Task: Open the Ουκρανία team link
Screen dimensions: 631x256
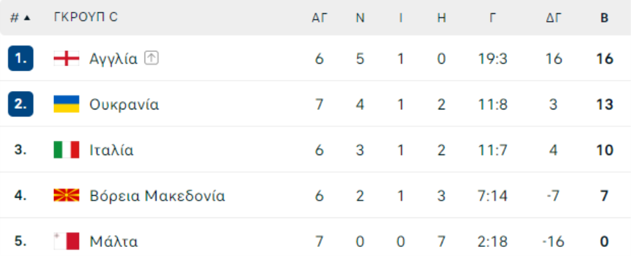Action: pos(124,105)
